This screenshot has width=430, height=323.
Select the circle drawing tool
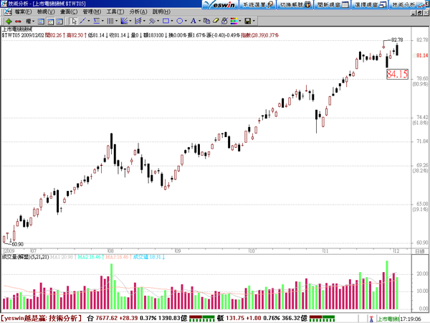180,21
